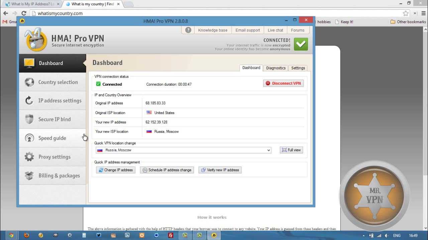This screenshot has width=428, height=240.
Task: Open Email support
Action: pyautogui.click(x=247, y=30)
